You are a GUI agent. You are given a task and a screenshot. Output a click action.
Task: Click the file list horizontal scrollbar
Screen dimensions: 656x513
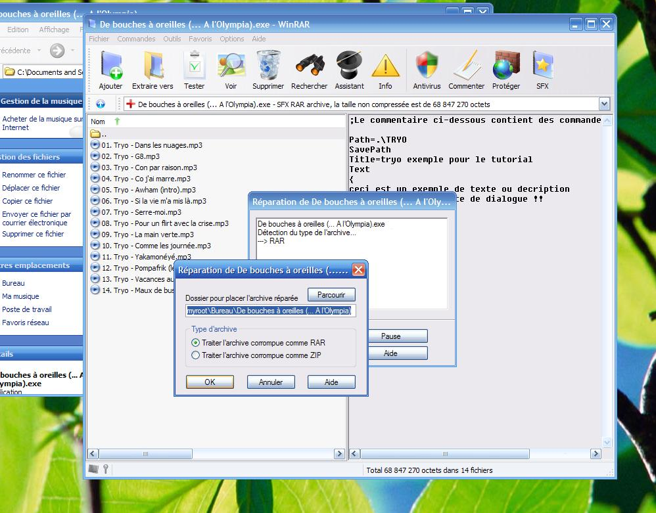(x=217, y=454)
